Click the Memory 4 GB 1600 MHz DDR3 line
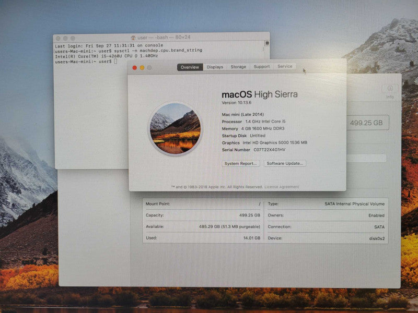This screenshot has width=418, height=313. [x=253, y=128]
